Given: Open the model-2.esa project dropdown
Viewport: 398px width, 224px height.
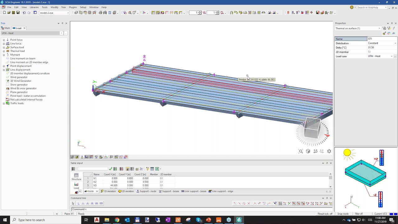Looking at the screenshot, I should click(68, 13).
